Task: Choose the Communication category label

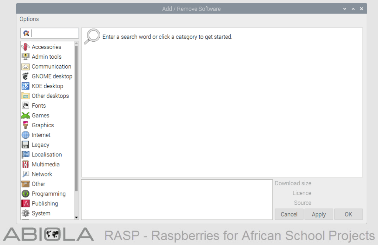Action: click(52, 66)
